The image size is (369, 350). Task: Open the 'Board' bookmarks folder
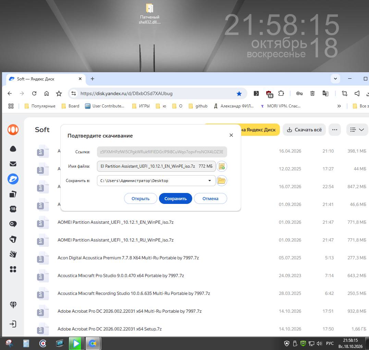point(70,106)
